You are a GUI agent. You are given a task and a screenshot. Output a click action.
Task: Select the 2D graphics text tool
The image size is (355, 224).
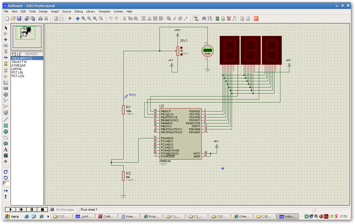(6, 150)
